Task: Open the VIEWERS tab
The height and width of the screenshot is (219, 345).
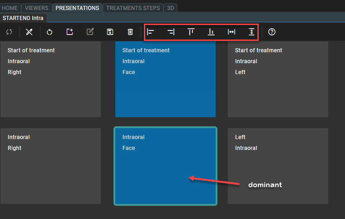Action: click(x=36, y=8)
